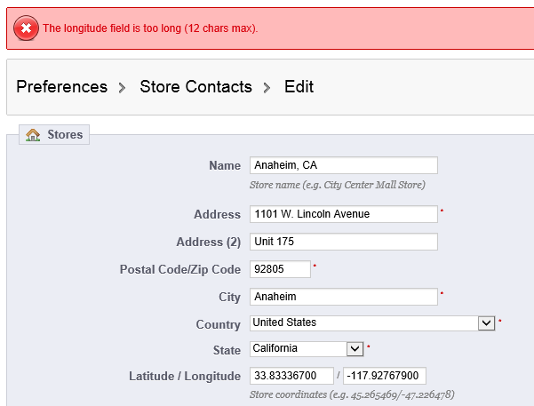
Task: Click the Stores house icon
Action: click(33, 135)
